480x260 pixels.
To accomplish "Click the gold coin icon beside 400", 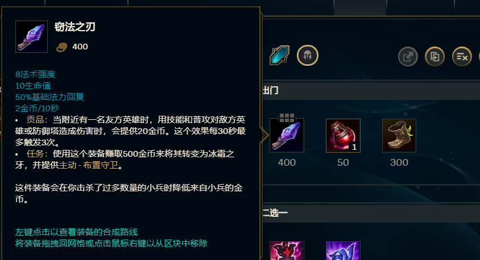I will [62, 47].
